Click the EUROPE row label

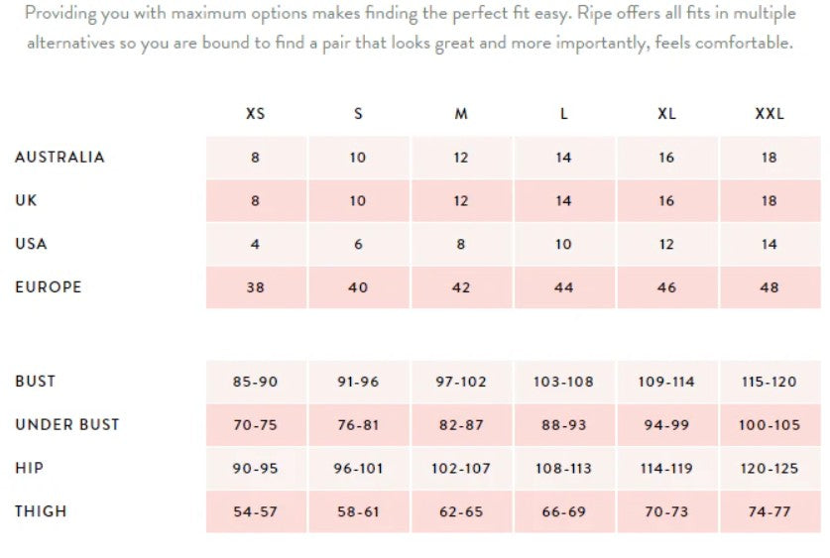(x=49, y=287)
